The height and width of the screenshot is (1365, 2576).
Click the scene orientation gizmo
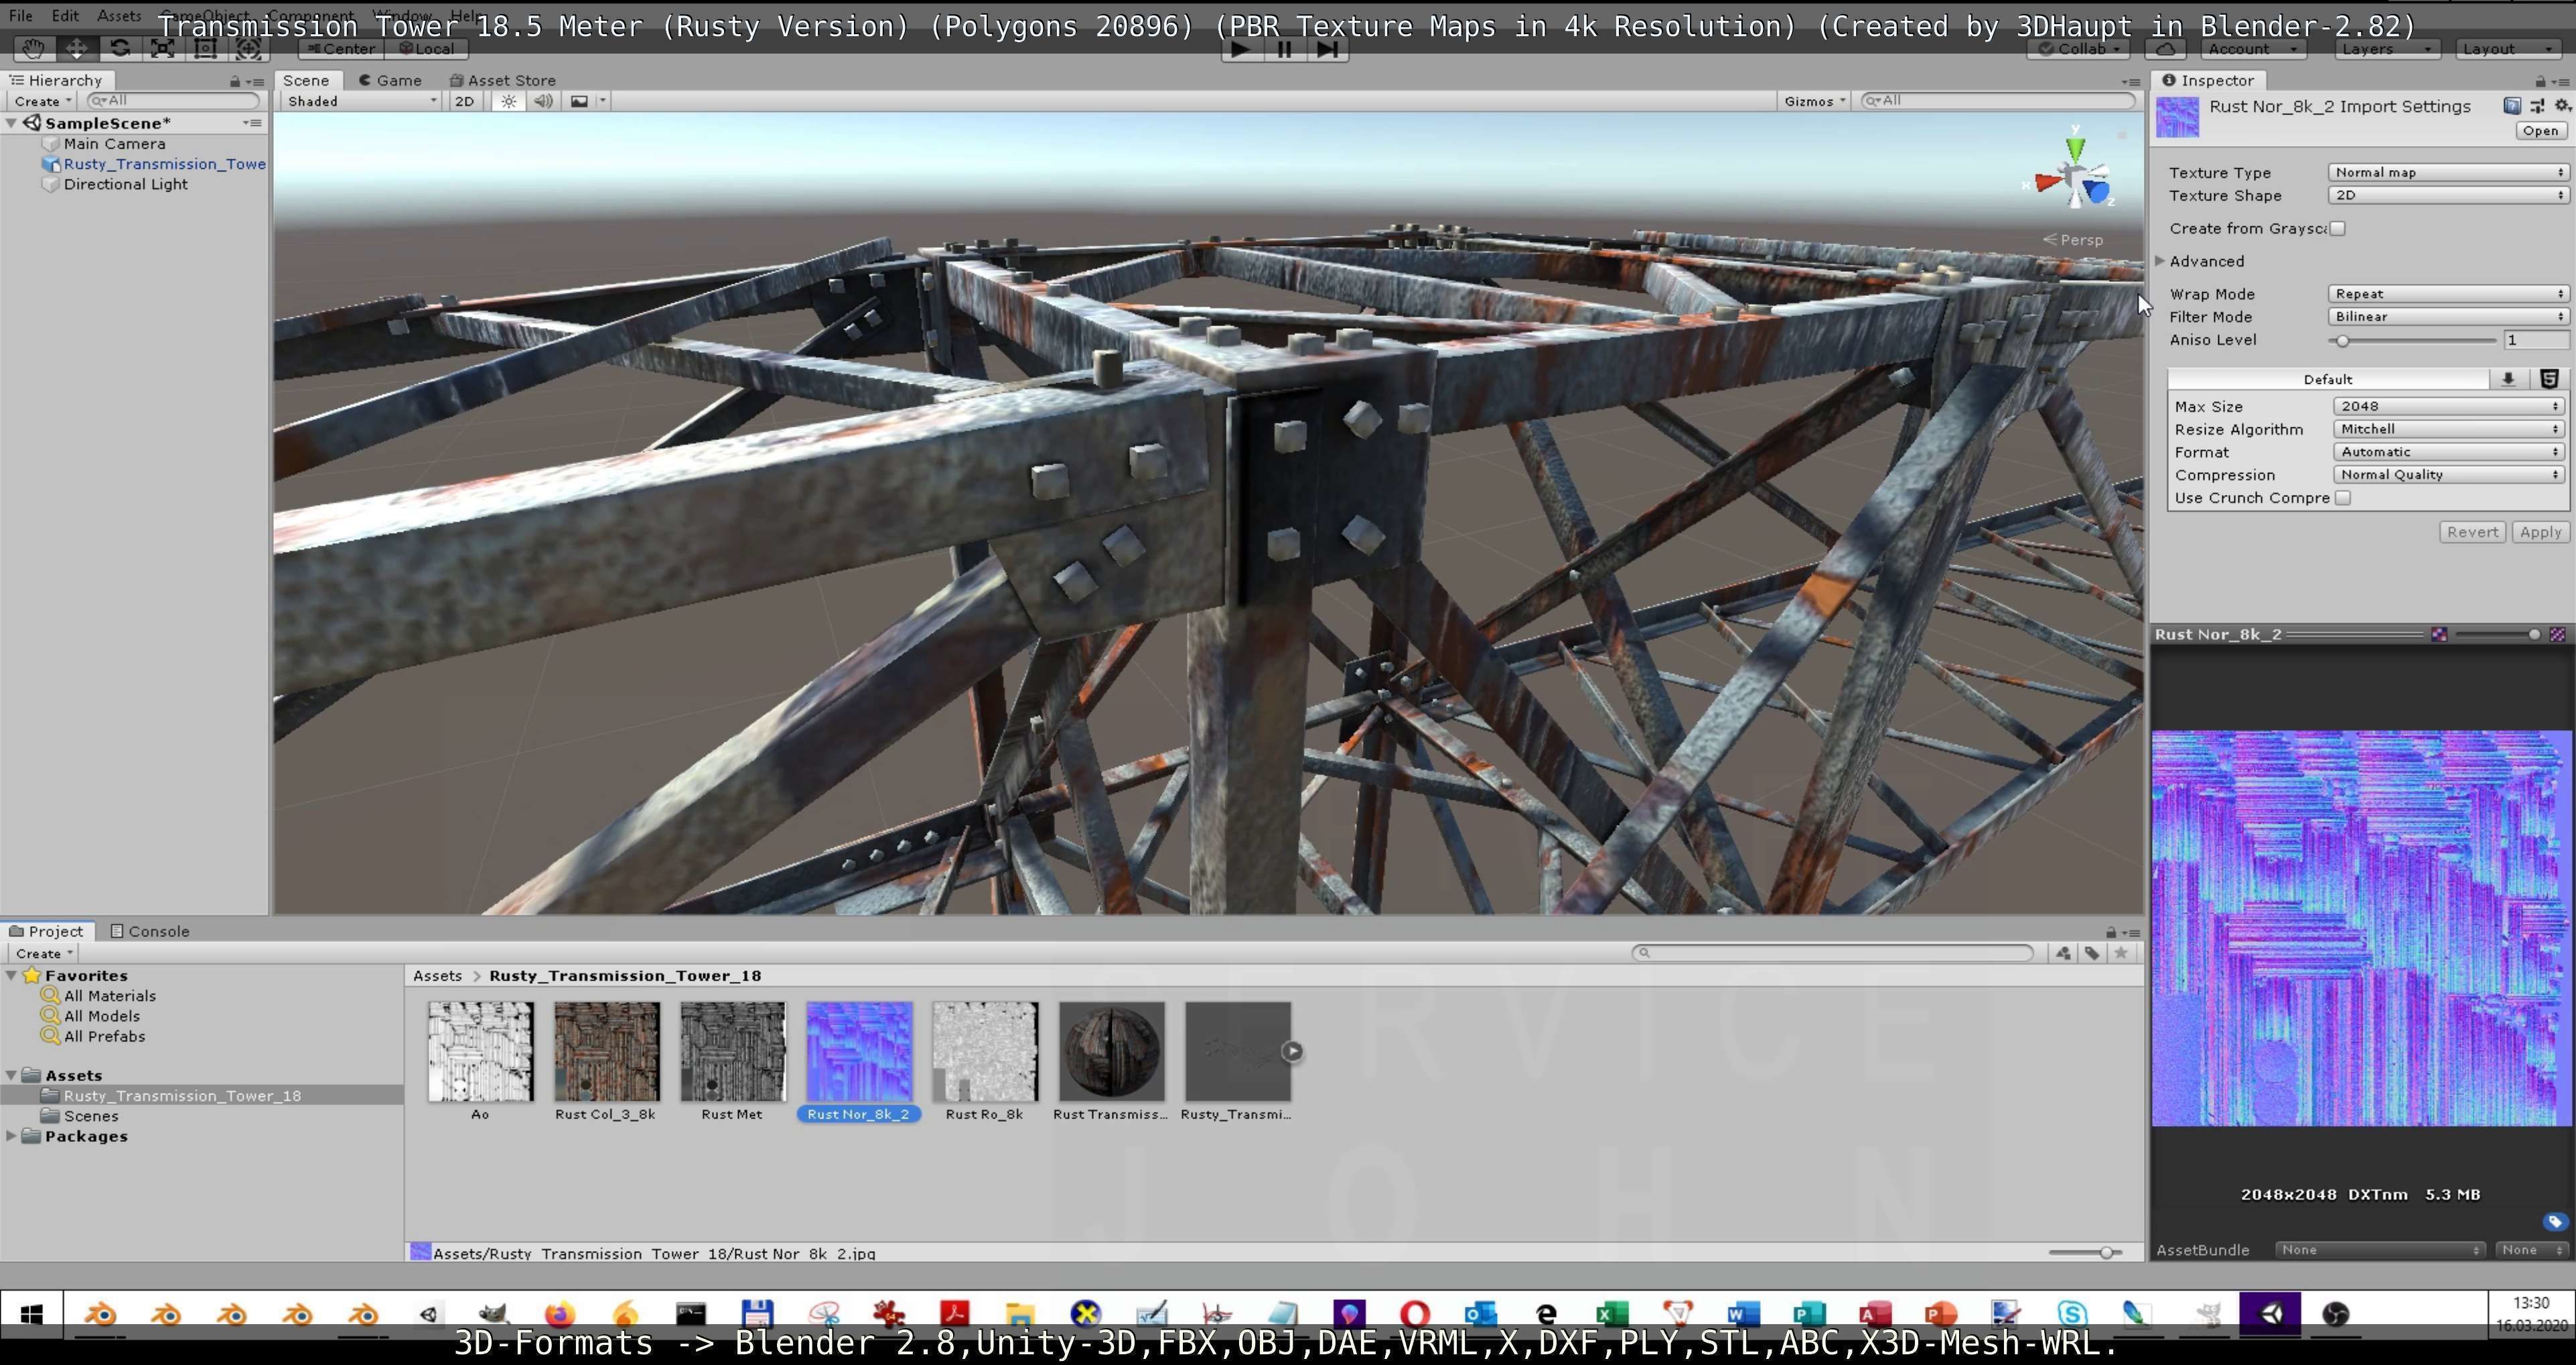(x=2076, y=180)
